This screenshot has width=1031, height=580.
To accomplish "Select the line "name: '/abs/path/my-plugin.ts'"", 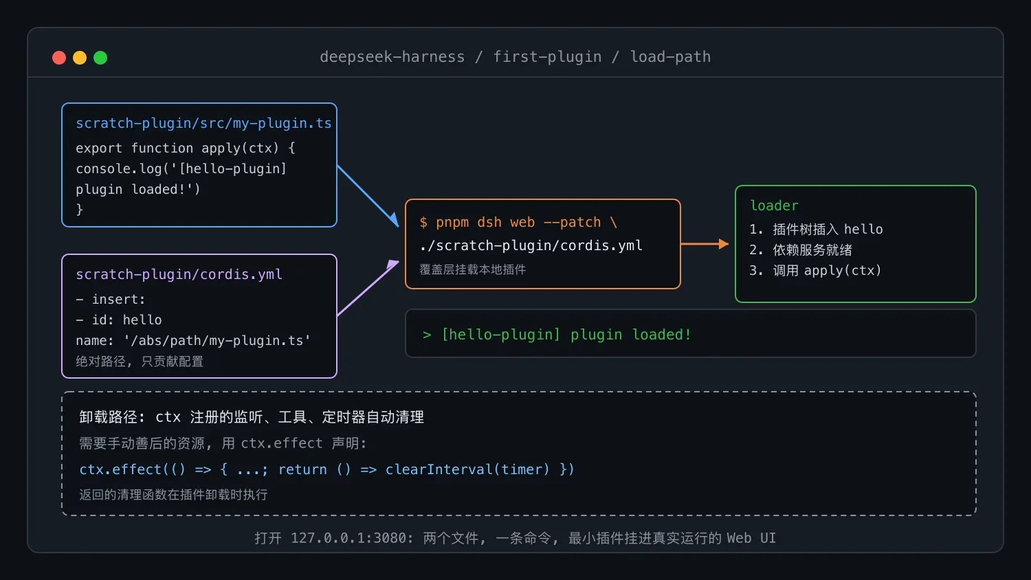I will click(x=193, y=340).
